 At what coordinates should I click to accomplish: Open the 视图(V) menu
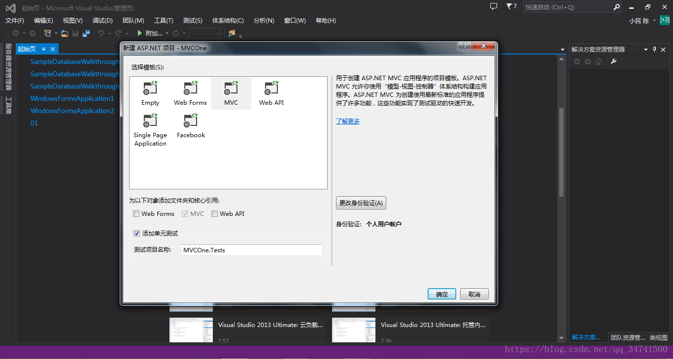click(x=73, y=20)
